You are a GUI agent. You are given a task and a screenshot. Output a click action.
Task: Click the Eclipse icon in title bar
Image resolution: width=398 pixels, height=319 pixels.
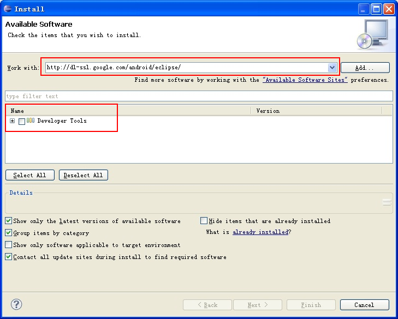tap(8, 9)
